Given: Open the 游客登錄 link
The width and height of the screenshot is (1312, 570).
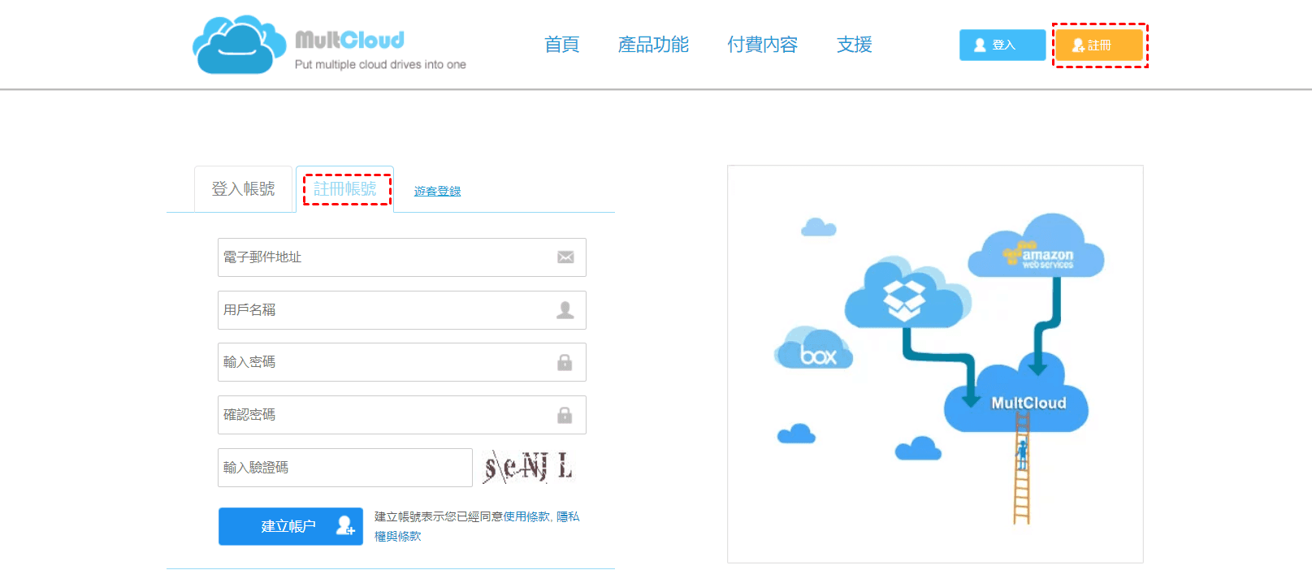Looking at the screenshot, I should point(437,192).
